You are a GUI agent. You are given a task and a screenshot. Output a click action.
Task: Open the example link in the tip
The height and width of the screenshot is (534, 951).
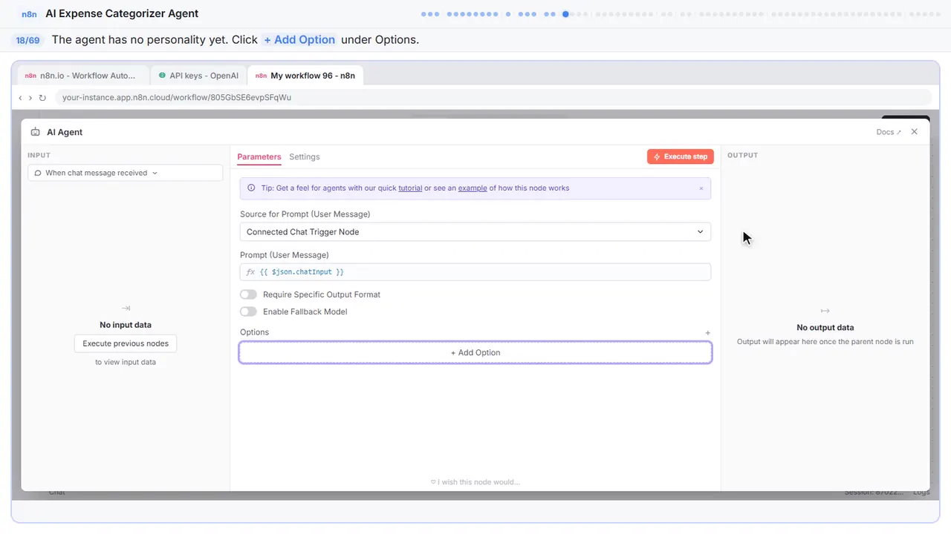click(x=473, y=188)
